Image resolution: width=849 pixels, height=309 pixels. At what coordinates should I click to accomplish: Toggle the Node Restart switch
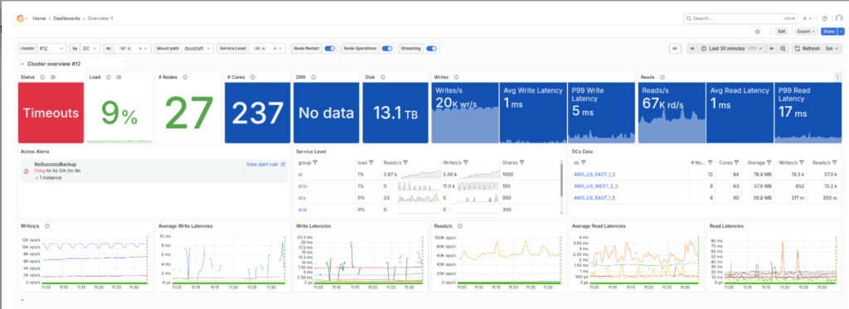[x=329, y=49]
